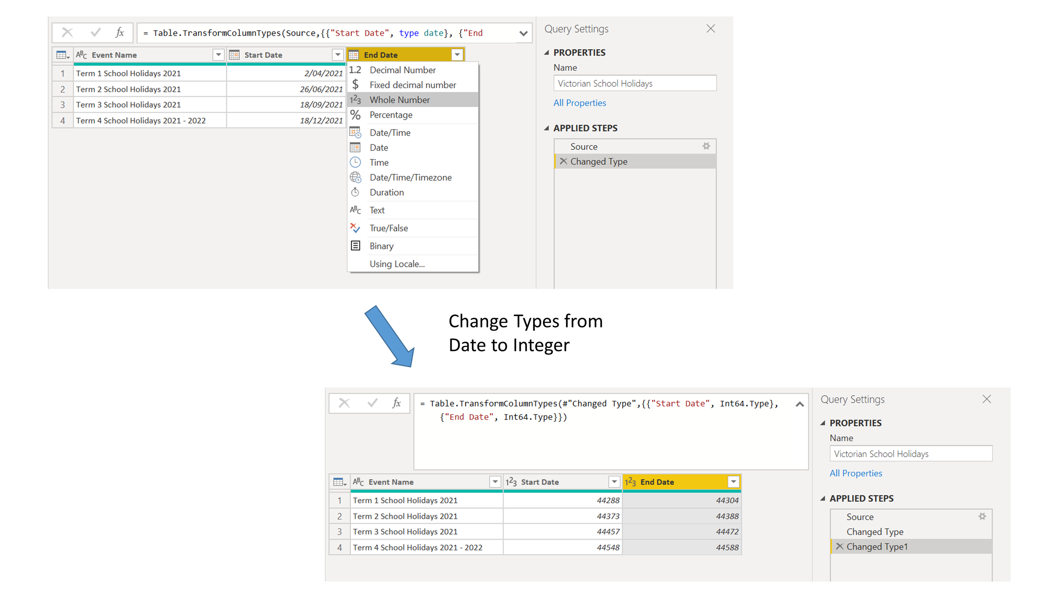Open Event Name filter dropdown in top table
Screen dimensions: 1063x598
(x=219, y=55)
